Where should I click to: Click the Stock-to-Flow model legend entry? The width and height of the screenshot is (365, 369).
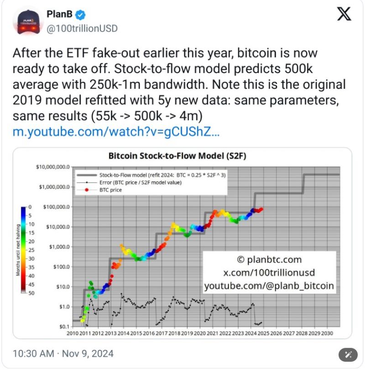151,175
